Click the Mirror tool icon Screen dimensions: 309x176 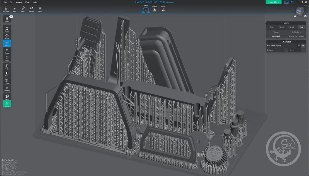(7, 74)
